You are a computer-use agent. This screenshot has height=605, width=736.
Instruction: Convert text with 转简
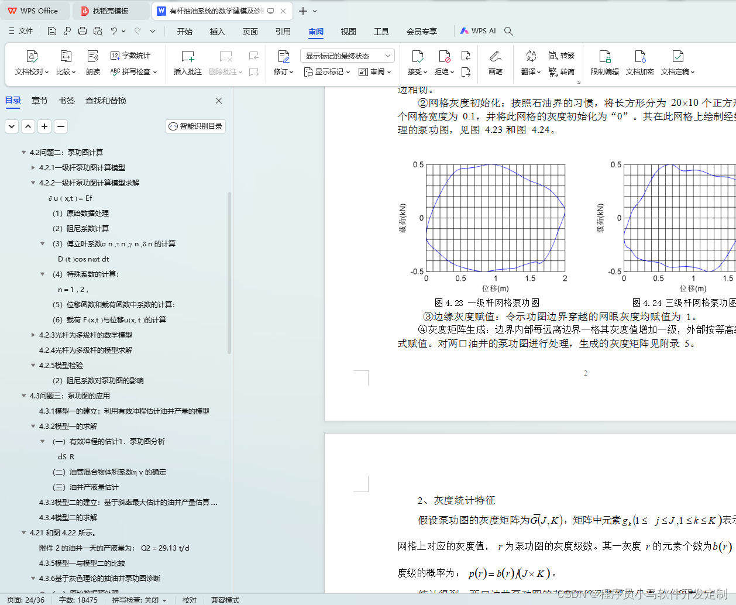pos(562,72)
